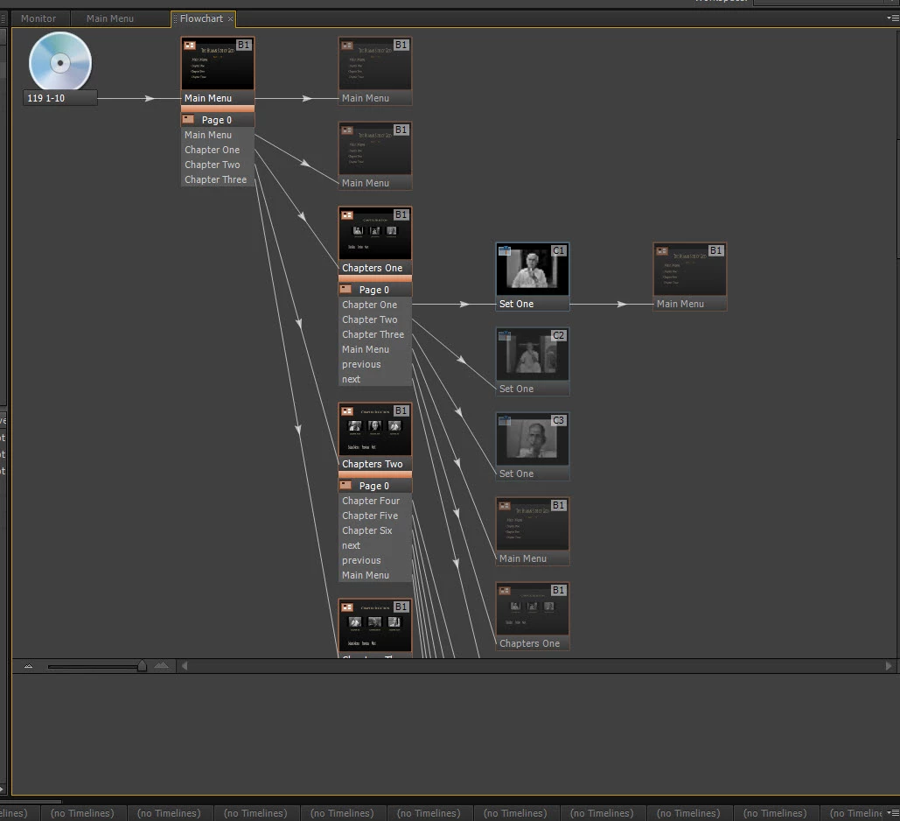900x821 pixels.
Task: Select the dimmed Chapters One node below Set One C3
Action: point(532,616)
